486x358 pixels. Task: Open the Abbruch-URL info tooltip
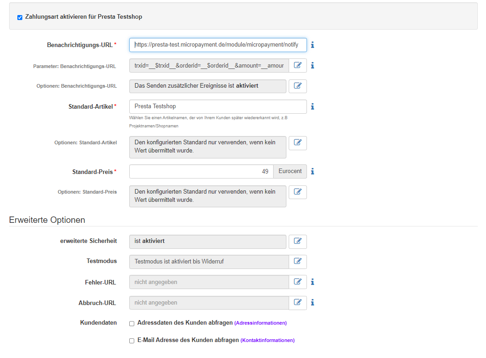(312, 302)
